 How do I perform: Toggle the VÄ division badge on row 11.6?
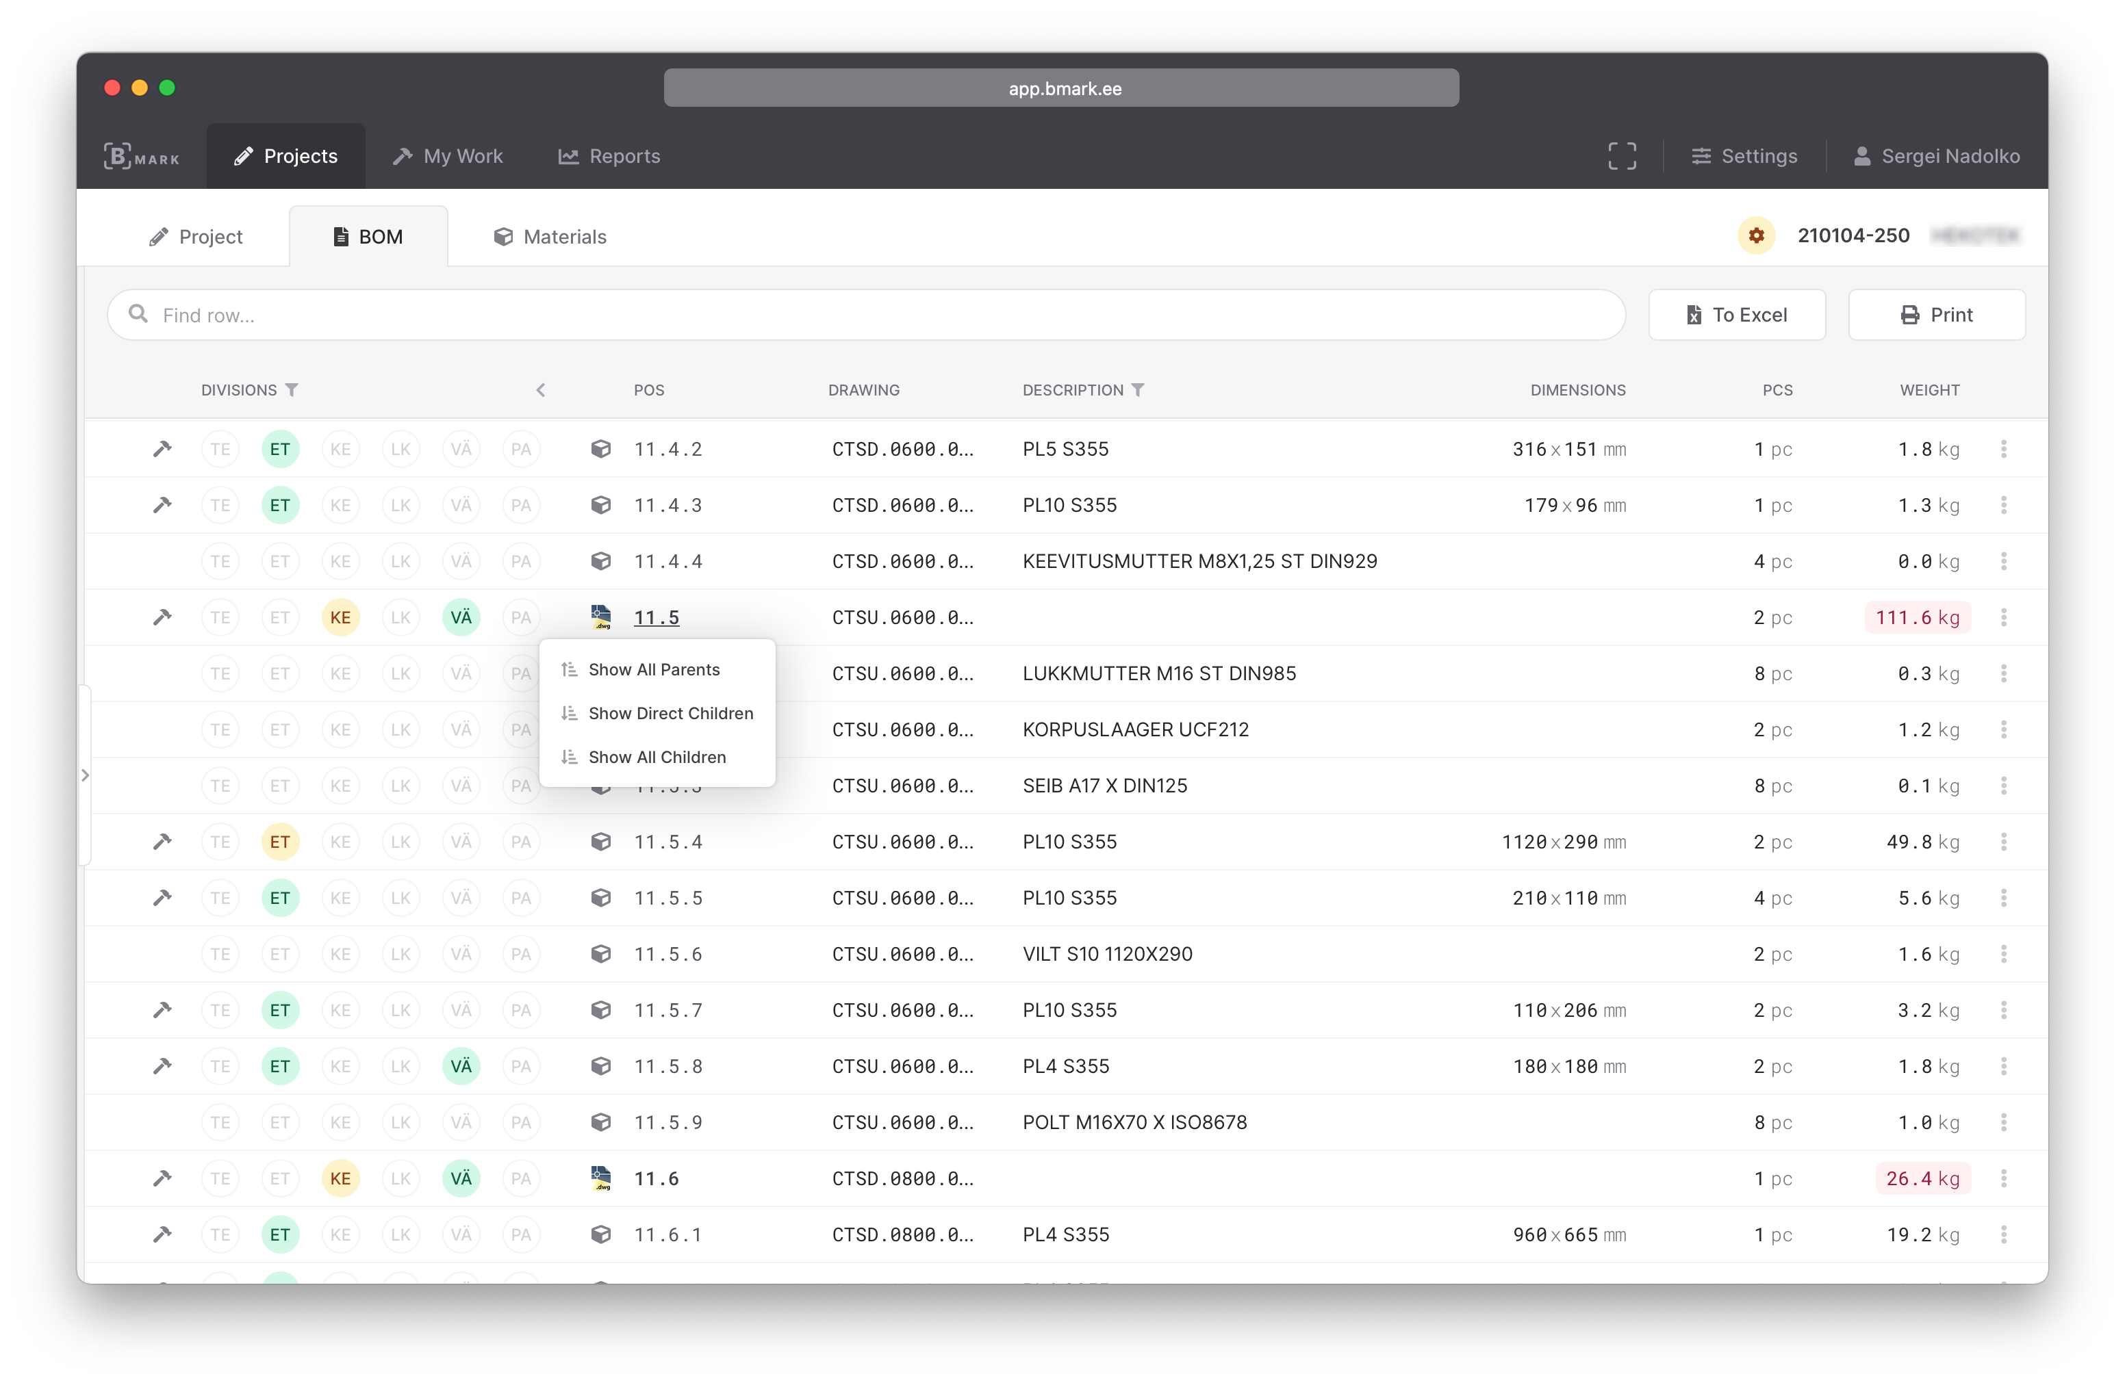pos(461,1178)
